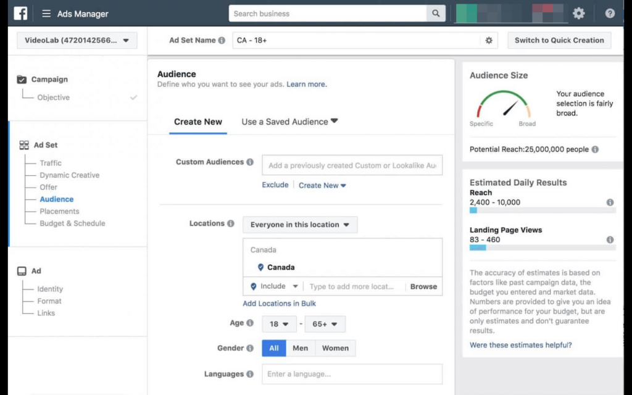The image size is (632, 395).
Task: Click the search magnifier button
Action: [x=436, y=14]
